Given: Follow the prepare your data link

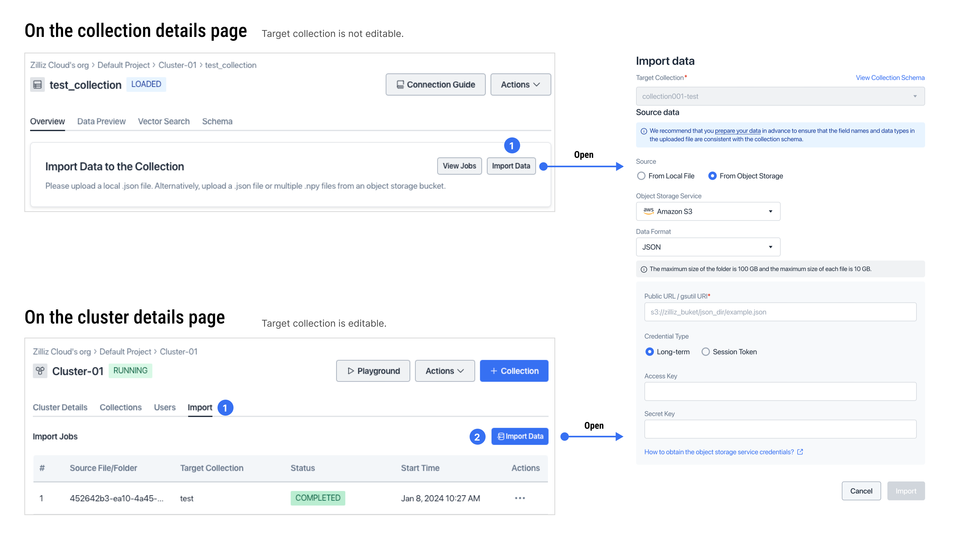Looking at the screenshot, I should point(738,131).
